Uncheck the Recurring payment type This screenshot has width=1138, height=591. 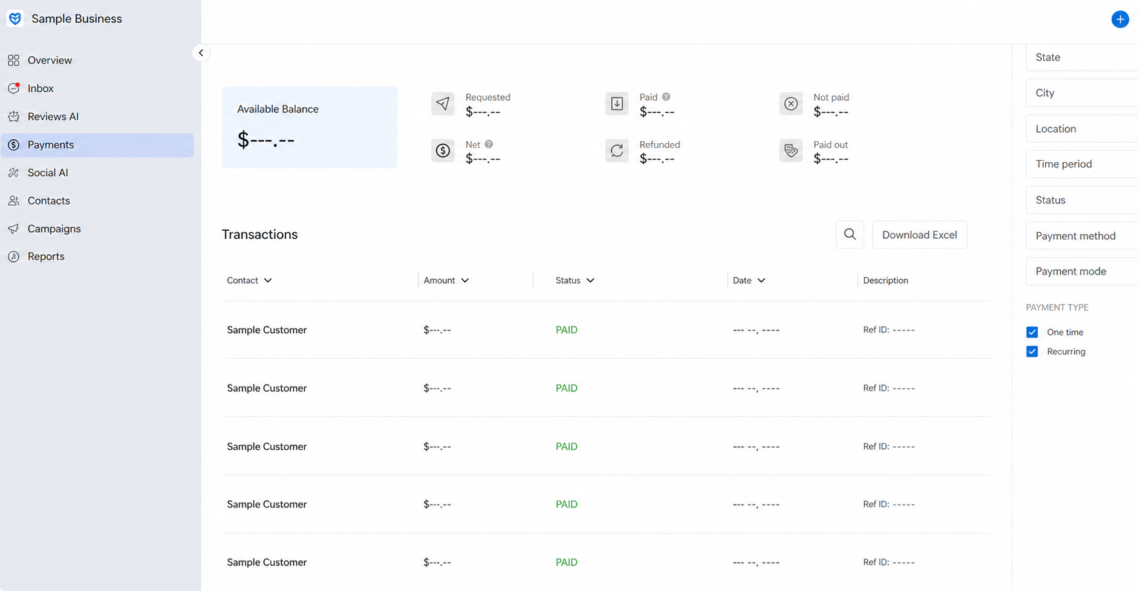(x=1032, y=351)
